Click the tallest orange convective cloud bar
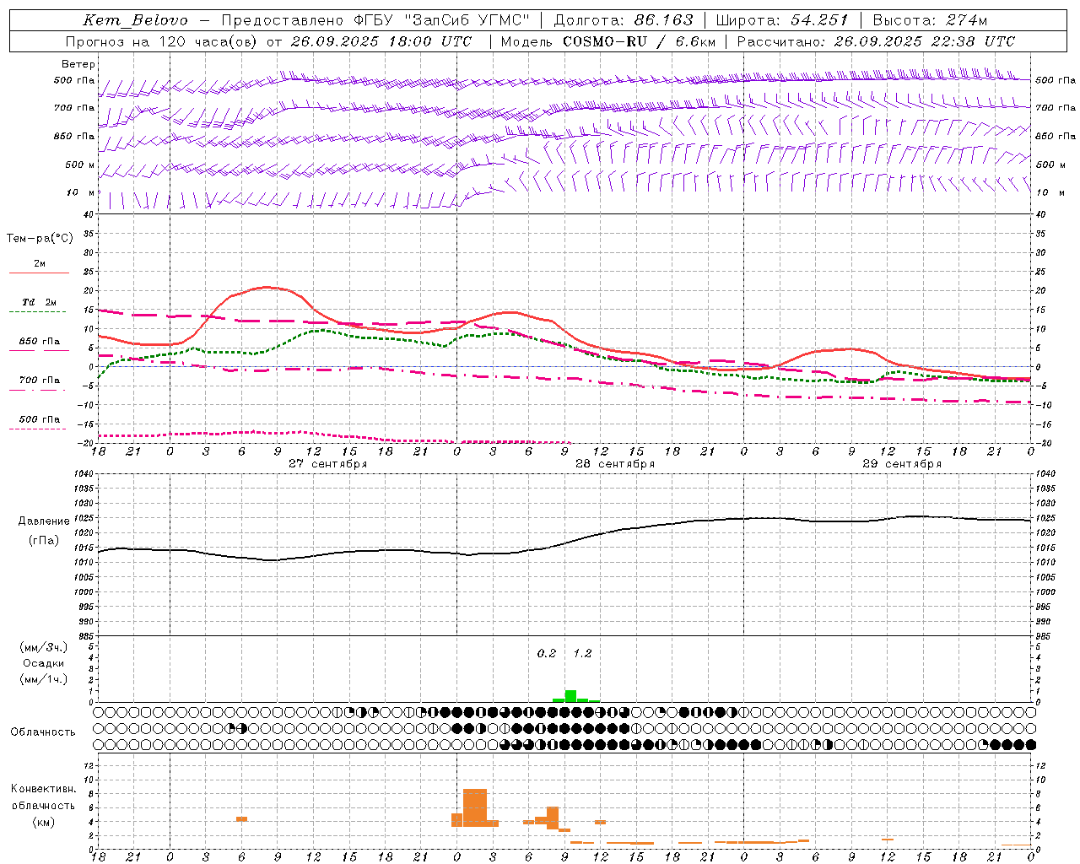The width and height of the screenshot is (1080, 864). [475, 807]
